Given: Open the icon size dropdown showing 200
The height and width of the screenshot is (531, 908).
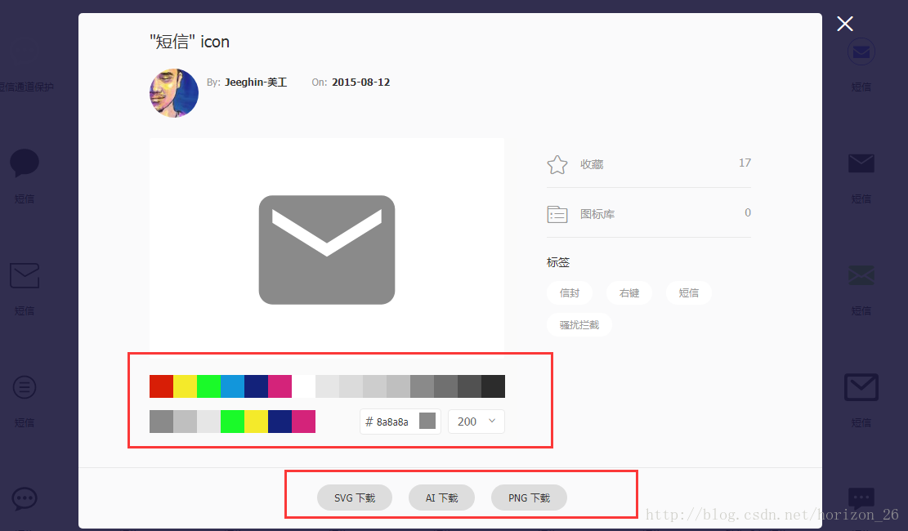Looking at the screenshot, I should click(476, 422).
